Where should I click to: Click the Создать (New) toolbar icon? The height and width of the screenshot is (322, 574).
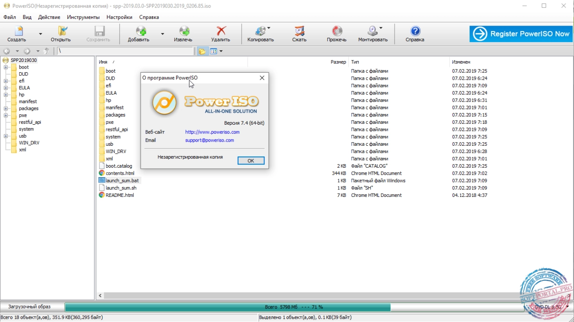click(17, 34)
